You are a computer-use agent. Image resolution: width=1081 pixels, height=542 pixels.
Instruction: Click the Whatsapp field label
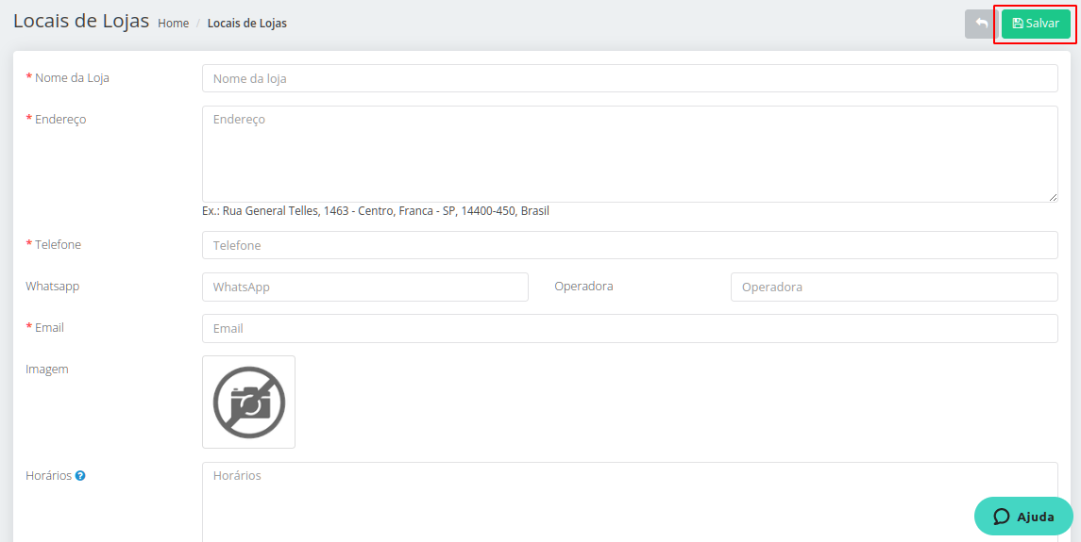[x=52, y=286]
